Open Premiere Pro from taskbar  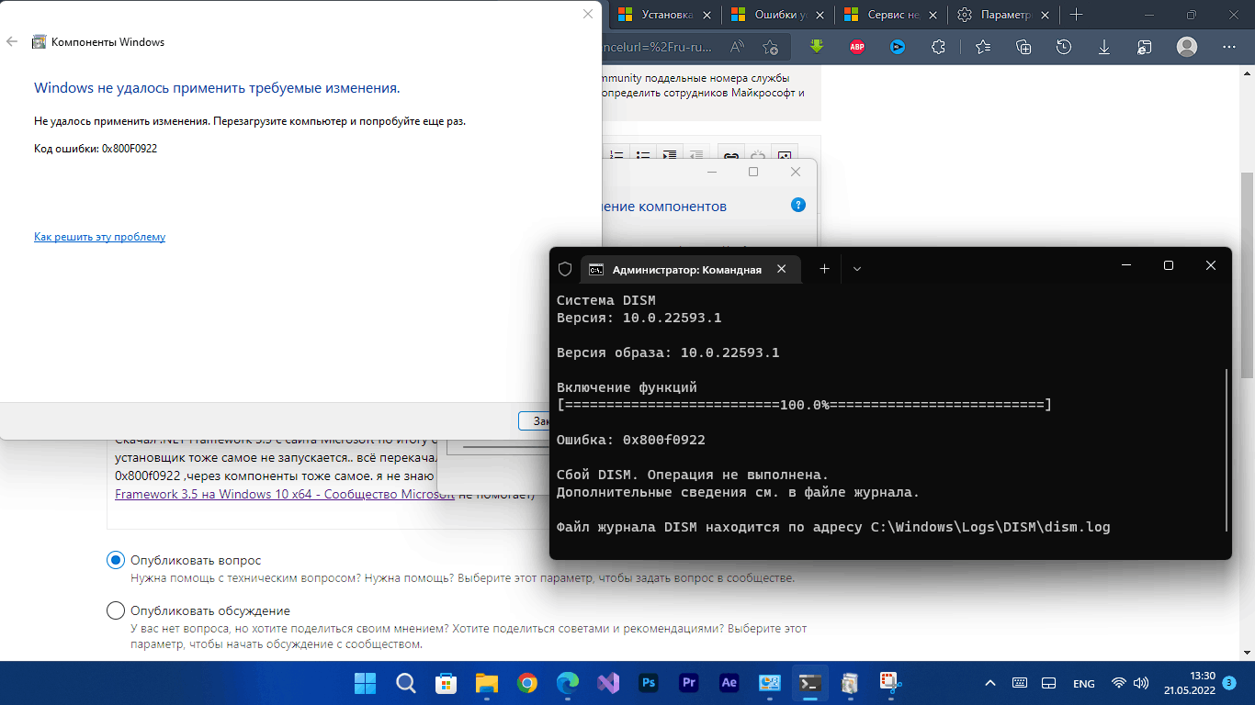[688, 683]
